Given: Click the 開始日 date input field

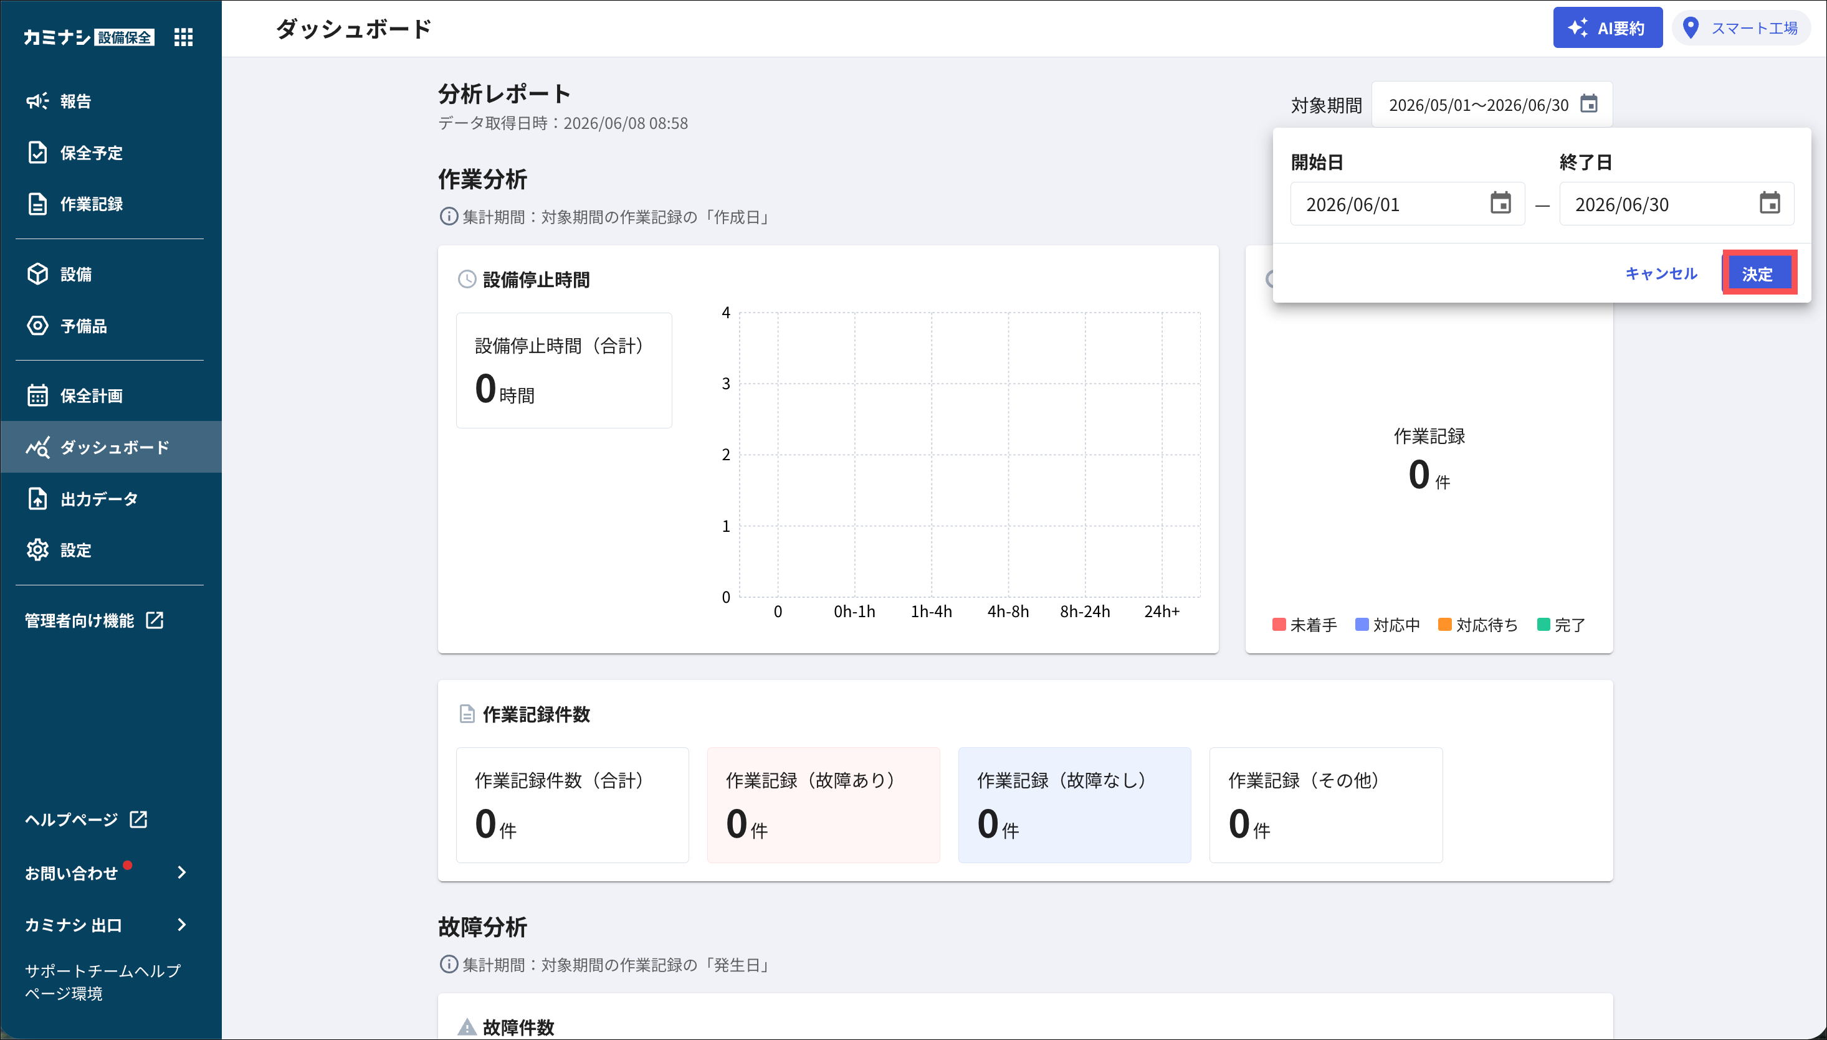Looking at the screenshot, I should click(1407, 204).
